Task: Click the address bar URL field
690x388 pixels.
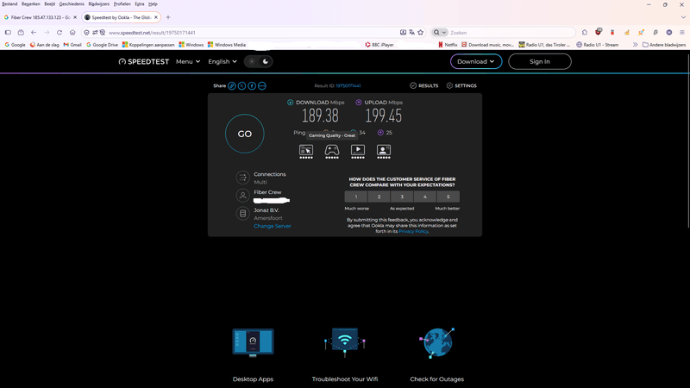Action: (x=253, y=33)
